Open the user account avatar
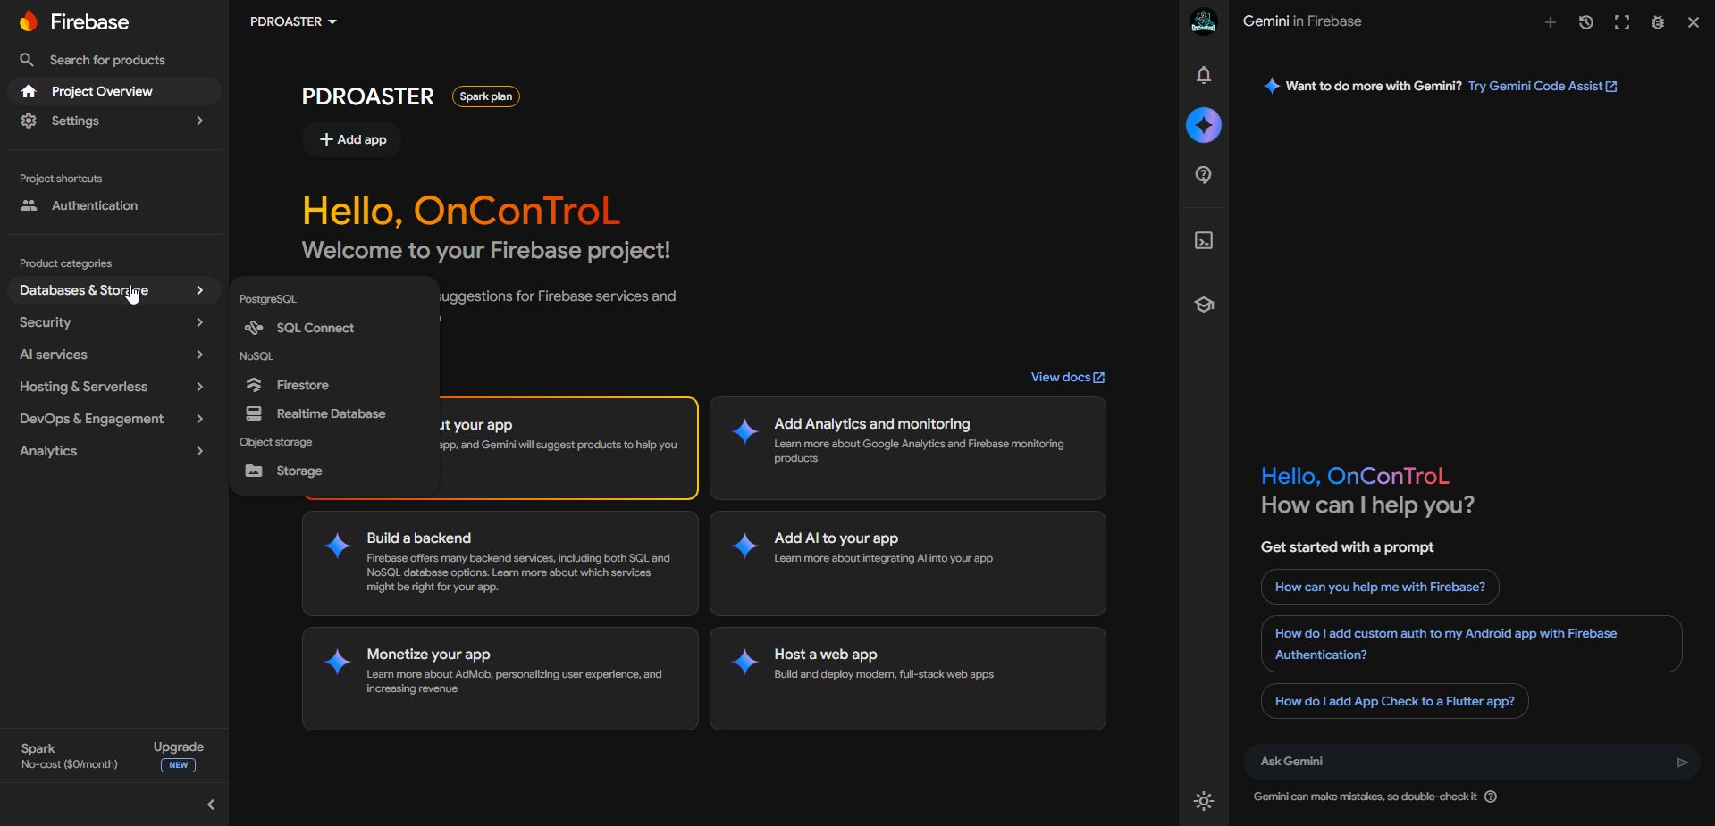The width and height of the screenshot is (1715, 826). (x=1204, y=21)
